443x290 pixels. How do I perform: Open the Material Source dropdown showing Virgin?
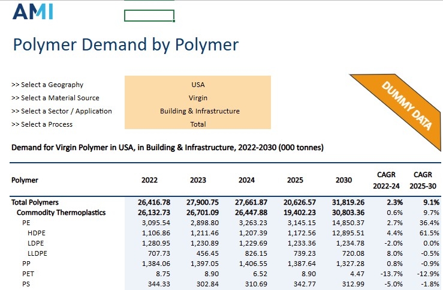198,98
